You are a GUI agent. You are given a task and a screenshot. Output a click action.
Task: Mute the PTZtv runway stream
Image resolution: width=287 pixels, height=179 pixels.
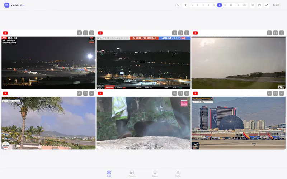pyautogui.click(x=269, y=33)
